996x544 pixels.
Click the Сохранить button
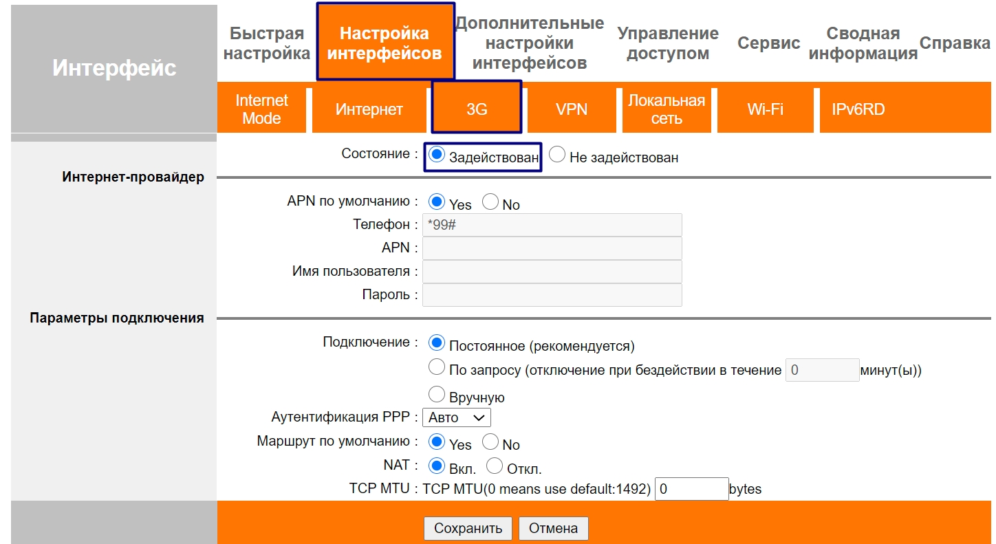[x=468, y=528]
